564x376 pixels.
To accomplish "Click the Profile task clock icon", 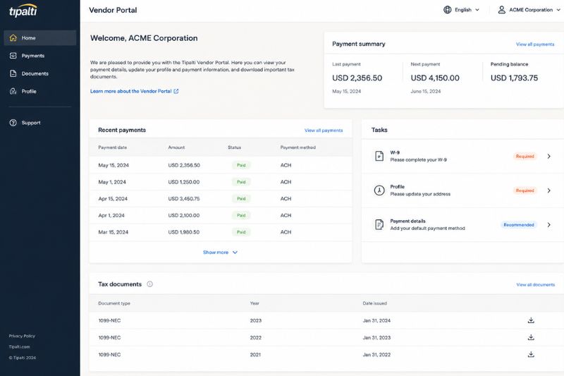I will [x=379, y=190].
